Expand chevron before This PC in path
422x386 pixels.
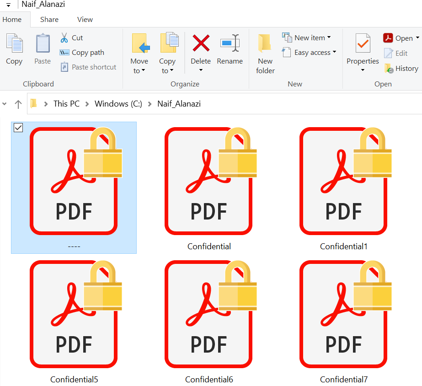(46, 104)
